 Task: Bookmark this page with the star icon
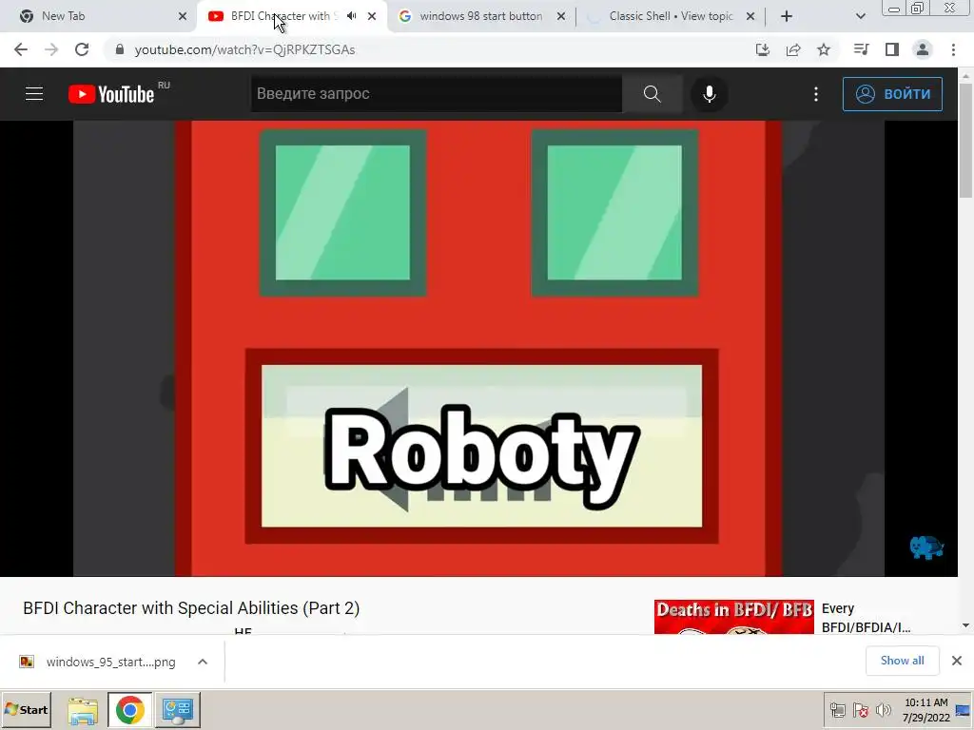(x=824, y=49)
